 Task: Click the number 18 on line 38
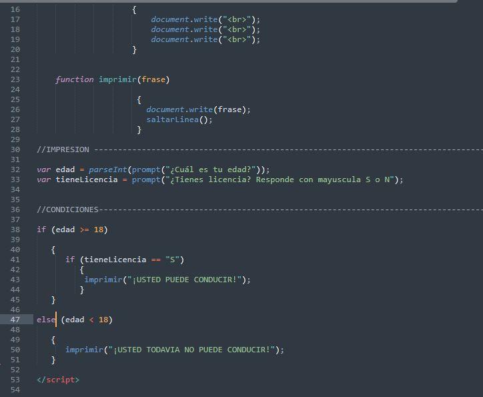click(99, 230)
